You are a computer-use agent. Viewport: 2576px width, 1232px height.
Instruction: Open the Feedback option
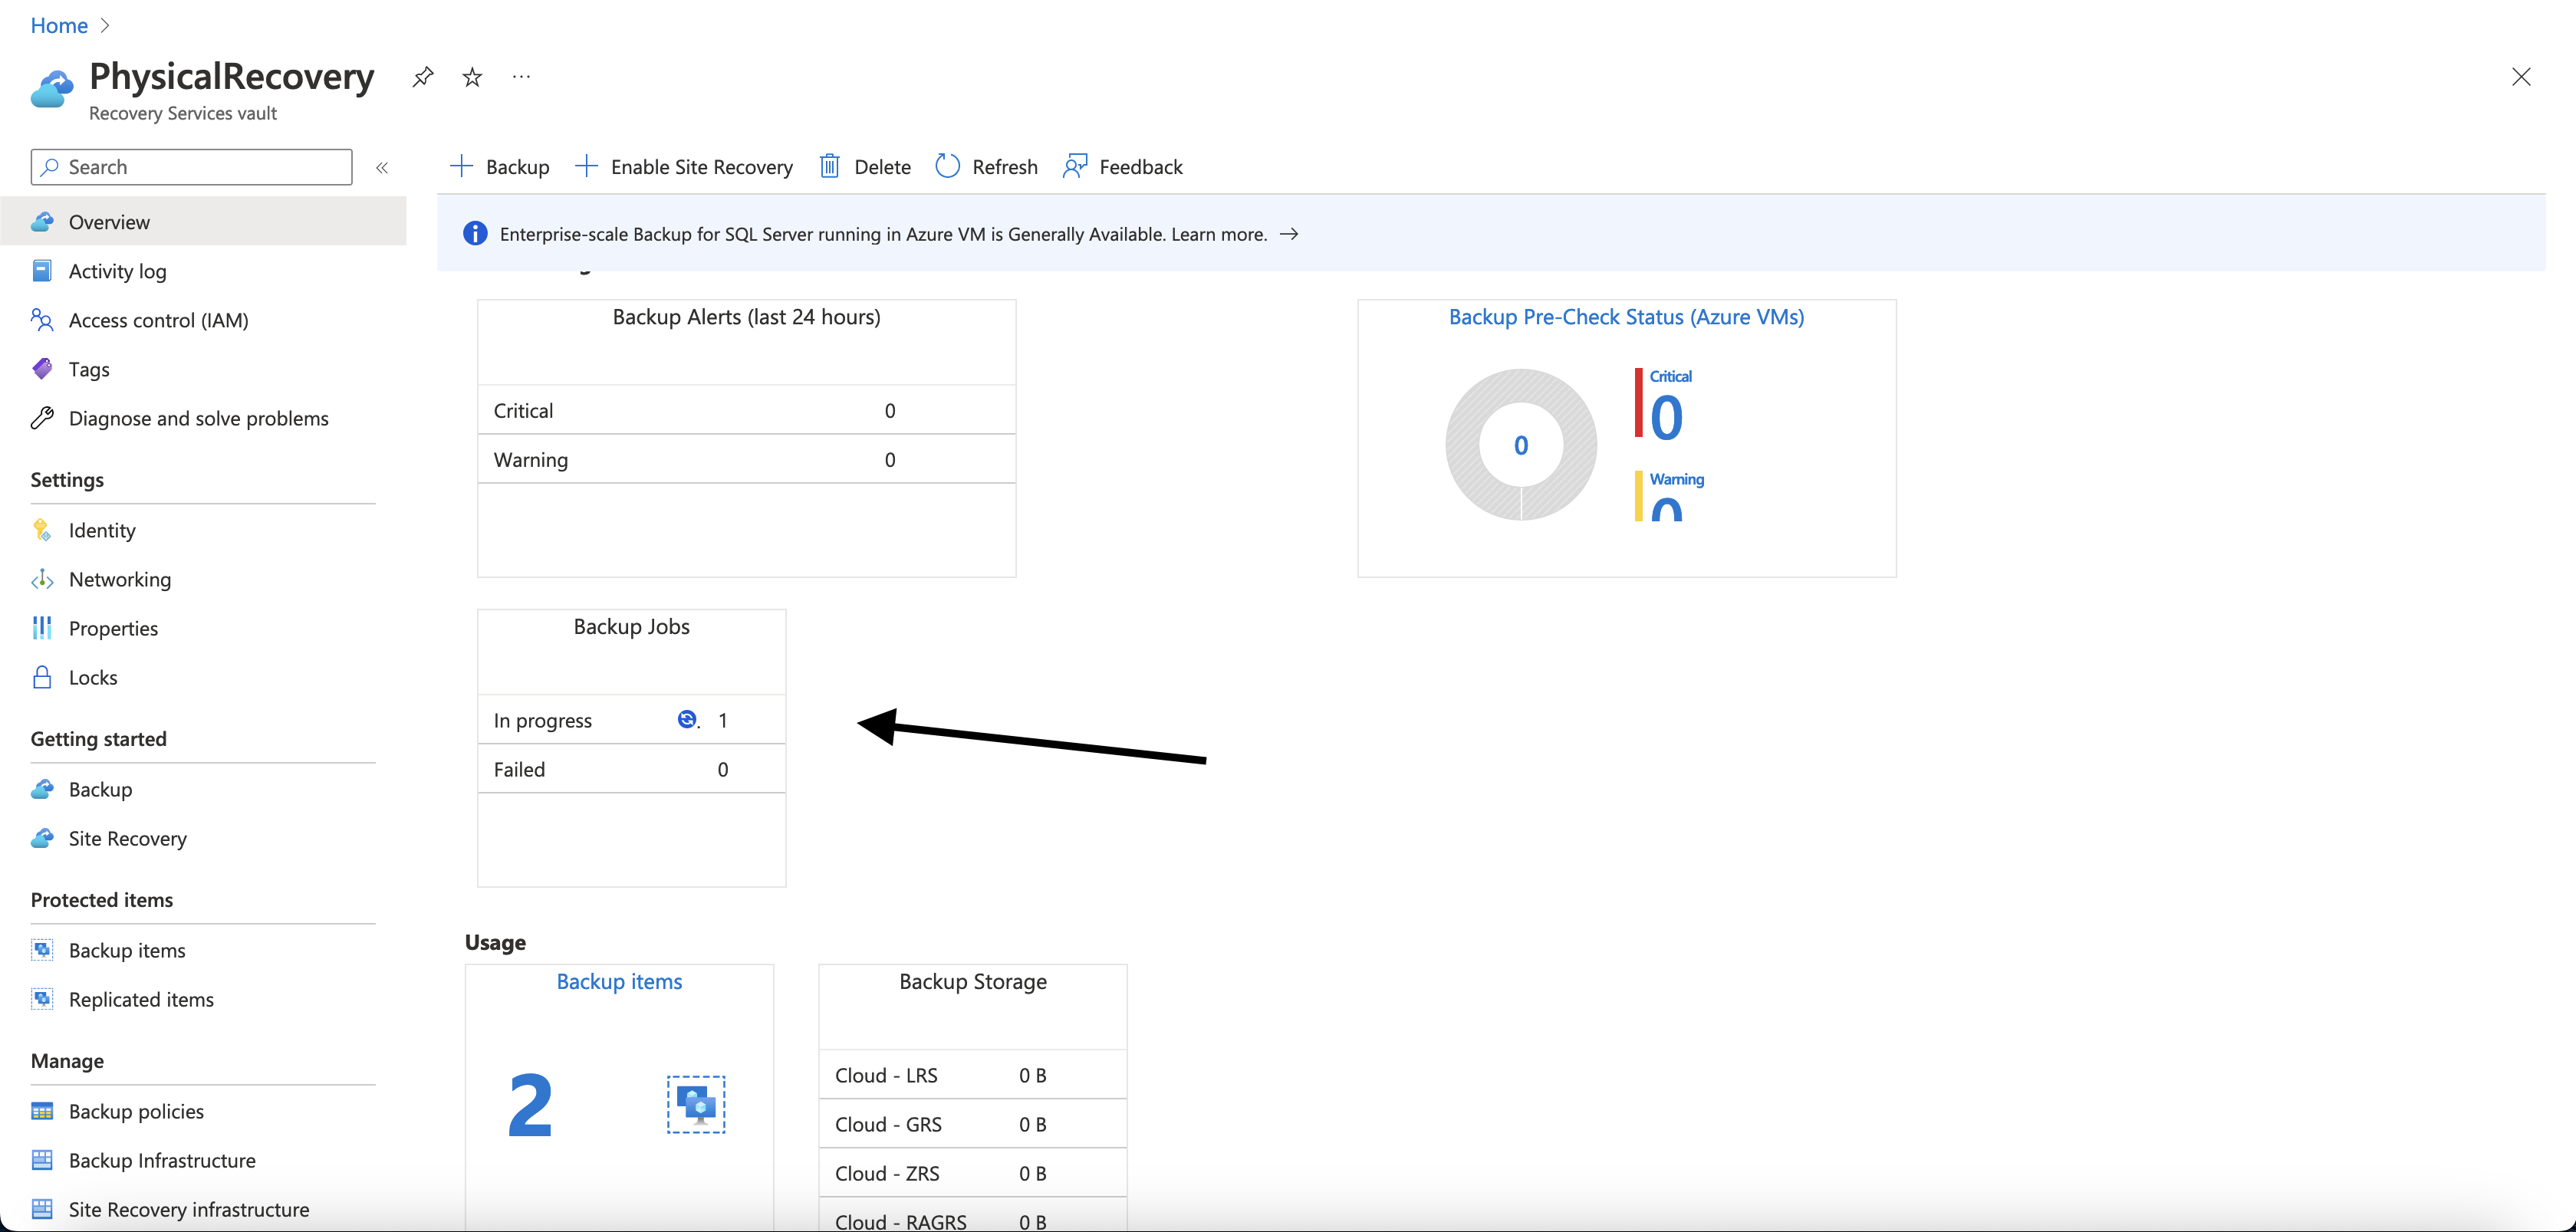[1122, 167]
